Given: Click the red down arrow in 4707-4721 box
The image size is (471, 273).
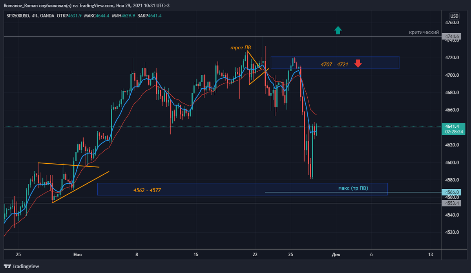Looking at the screenshot, I should 358,63.
